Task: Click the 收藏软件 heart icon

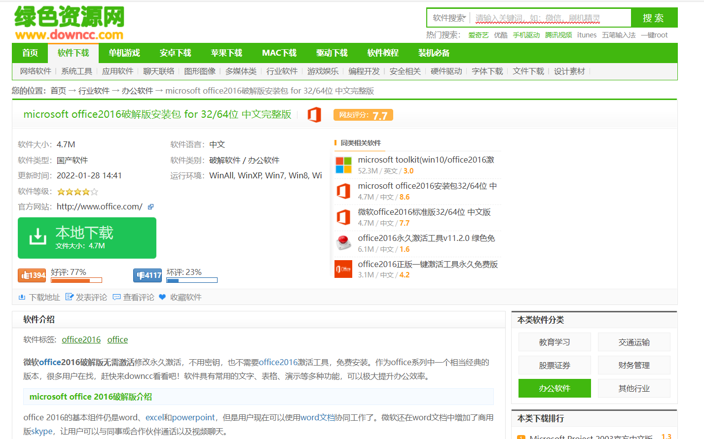Action: point(162,297)
